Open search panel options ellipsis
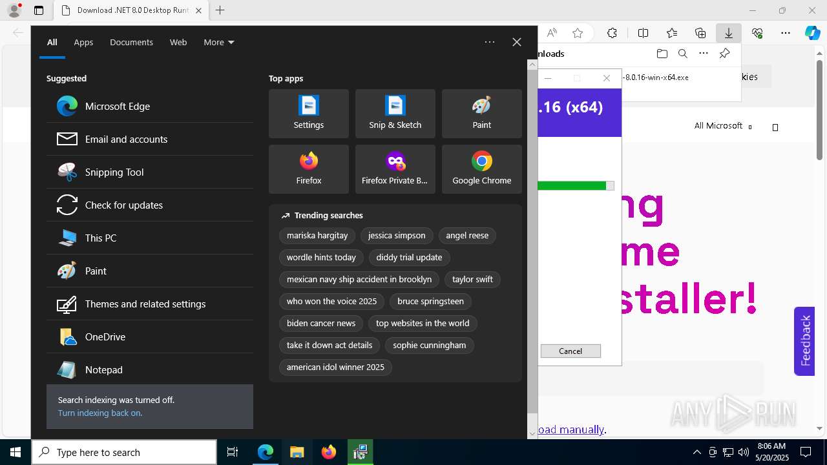This screenshot has height=465, width=827. point(490,42)
